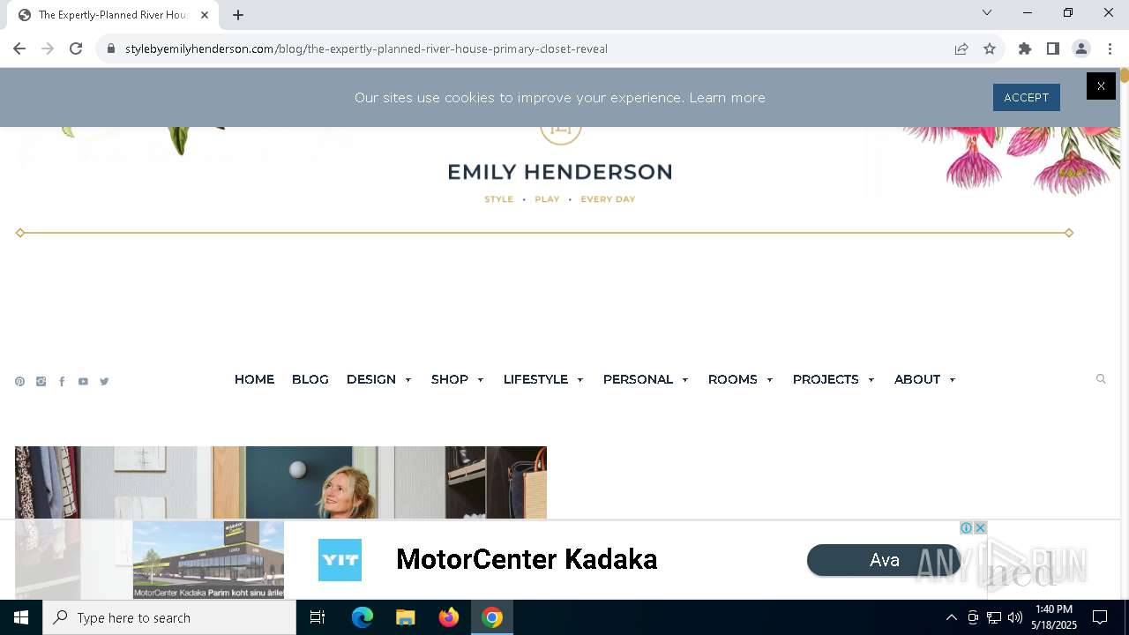Image resolution: width=1129 pixels, height=635 pixels.
Task: Open the tab search chevron
Action: 987,12
